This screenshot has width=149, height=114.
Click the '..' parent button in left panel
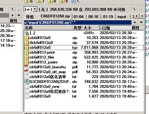point(19,9)
